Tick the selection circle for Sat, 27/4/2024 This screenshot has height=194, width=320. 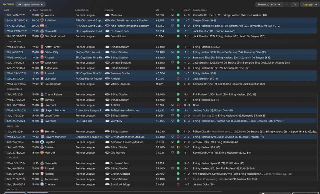pos(5,184)
